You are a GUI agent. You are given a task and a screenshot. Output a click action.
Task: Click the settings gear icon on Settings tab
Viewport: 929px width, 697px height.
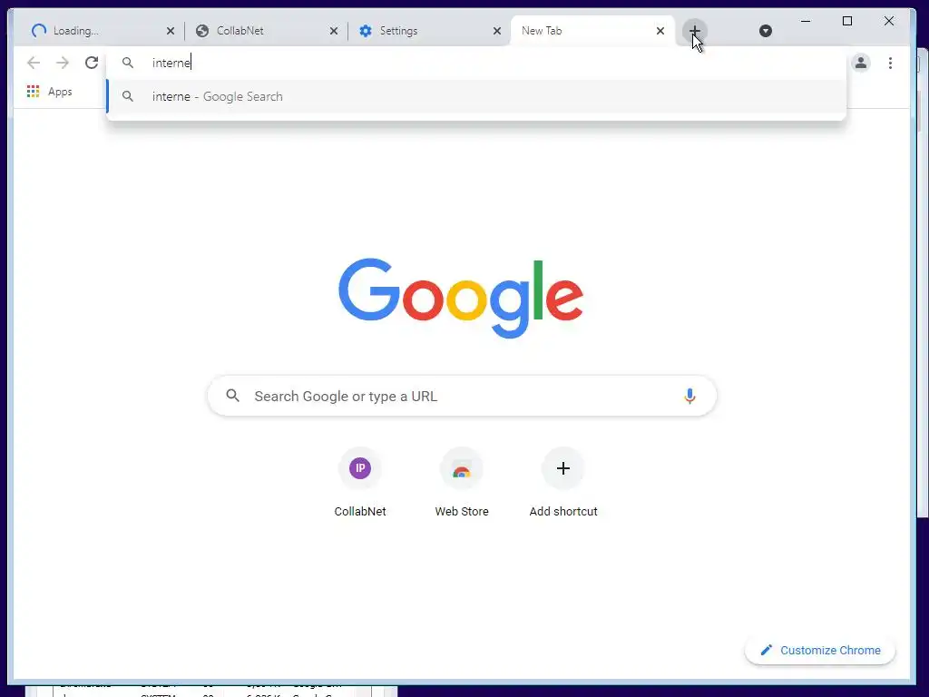366,31
